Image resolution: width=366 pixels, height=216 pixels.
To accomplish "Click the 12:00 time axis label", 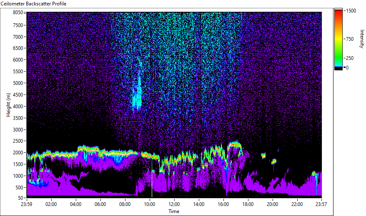I will pos(174,204).
